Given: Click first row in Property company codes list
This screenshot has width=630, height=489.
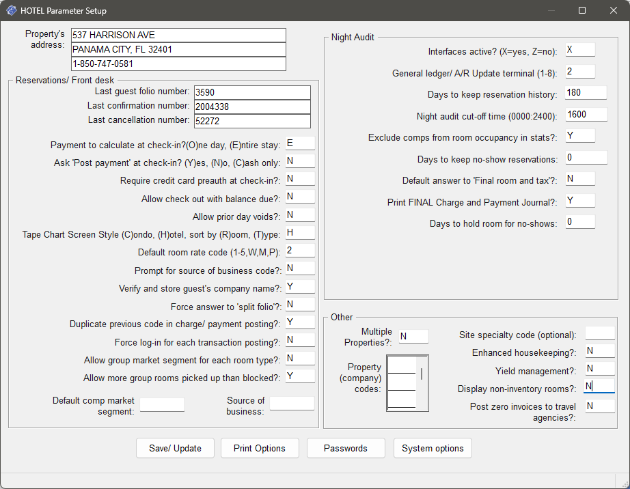Looking at the screenshot, I should tap(402, 365).
